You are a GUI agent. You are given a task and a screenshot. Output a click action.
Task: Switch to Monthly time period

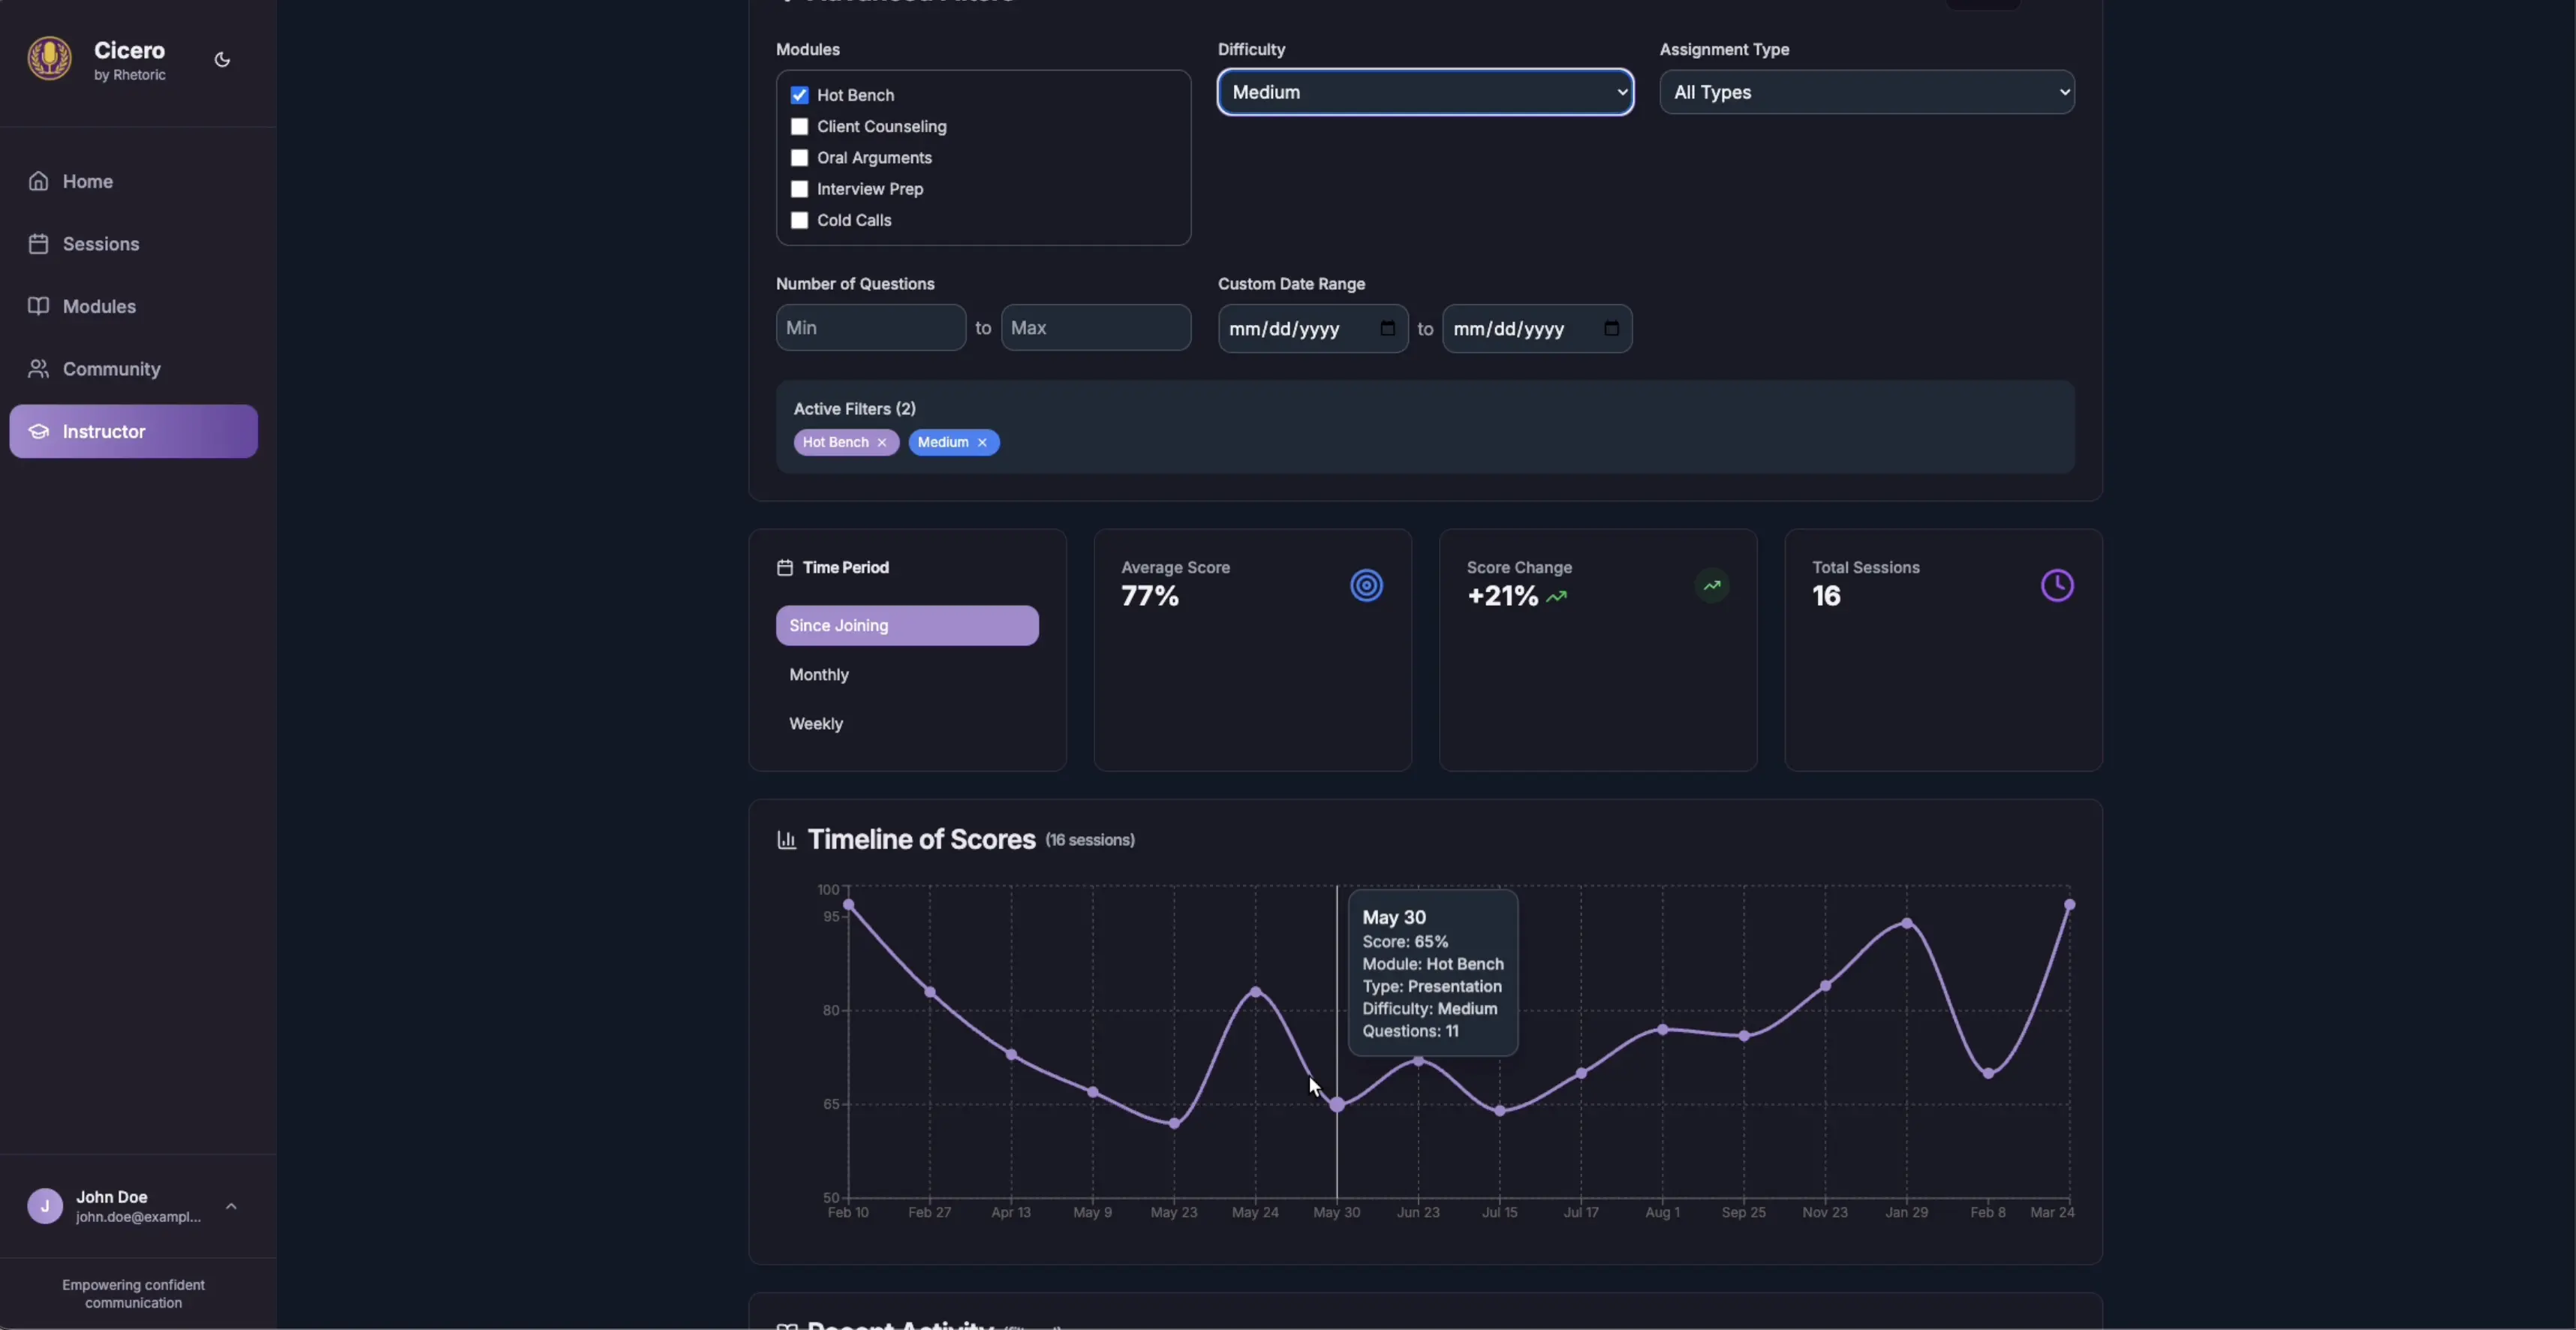pos(818,674)
